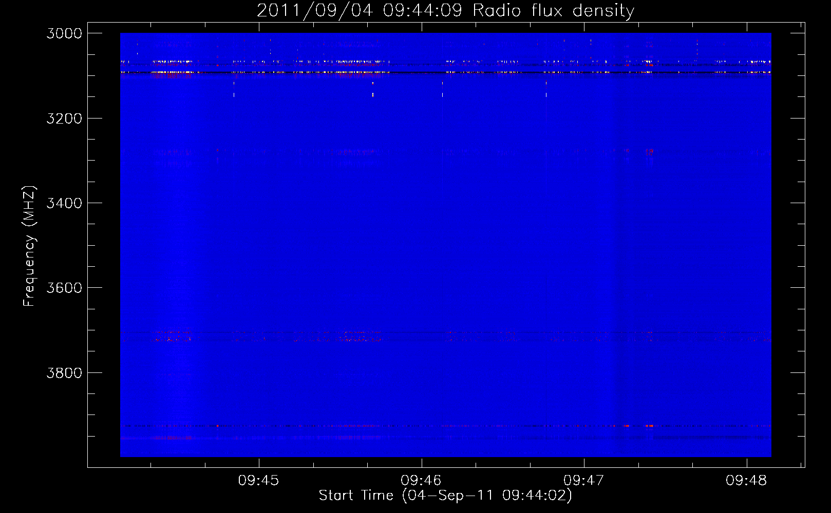Click the 3600 frequency tick label
831x513 pixels.
tap(64, 288)
